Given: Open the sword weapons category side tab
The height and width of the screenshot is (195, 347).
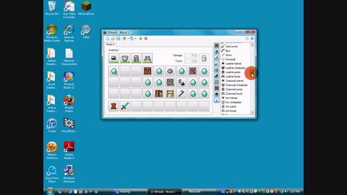Looking at the screenshot, I should pos(217,64).
